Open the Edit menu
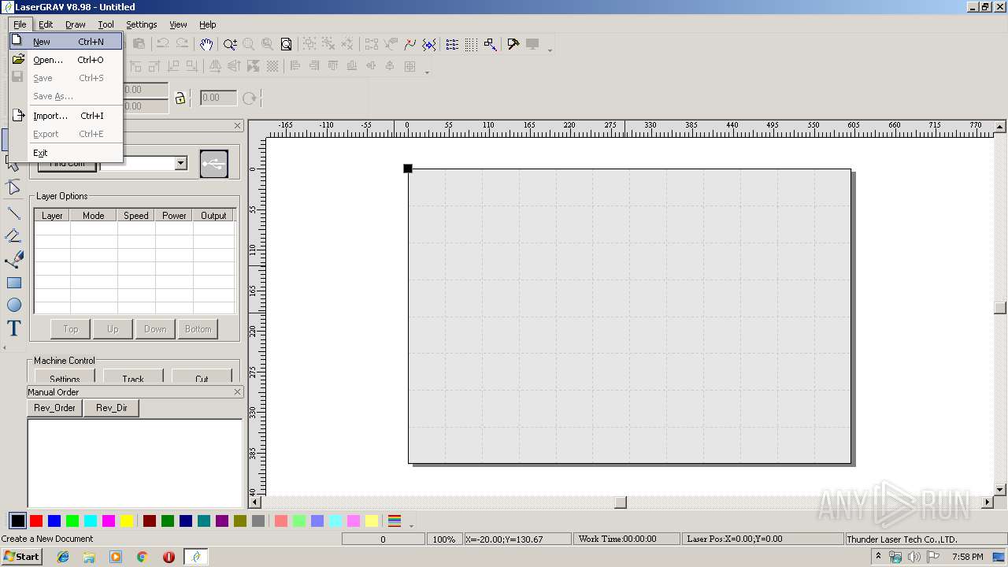The height and width of the screenshot is (567, 1008). point(46,24)
